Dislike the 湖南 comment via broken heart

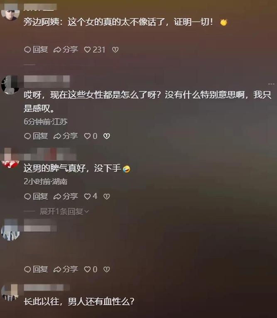107,196
